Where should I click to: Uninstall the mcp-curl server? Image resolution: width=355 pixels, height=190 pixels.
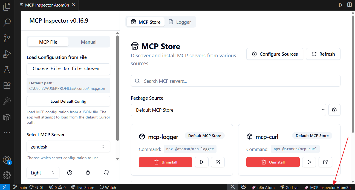pyautogui.click(x=273, y=162)
